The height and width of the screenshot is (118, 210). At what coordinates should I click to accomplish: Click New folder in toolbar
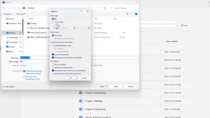tap(21, 14)
